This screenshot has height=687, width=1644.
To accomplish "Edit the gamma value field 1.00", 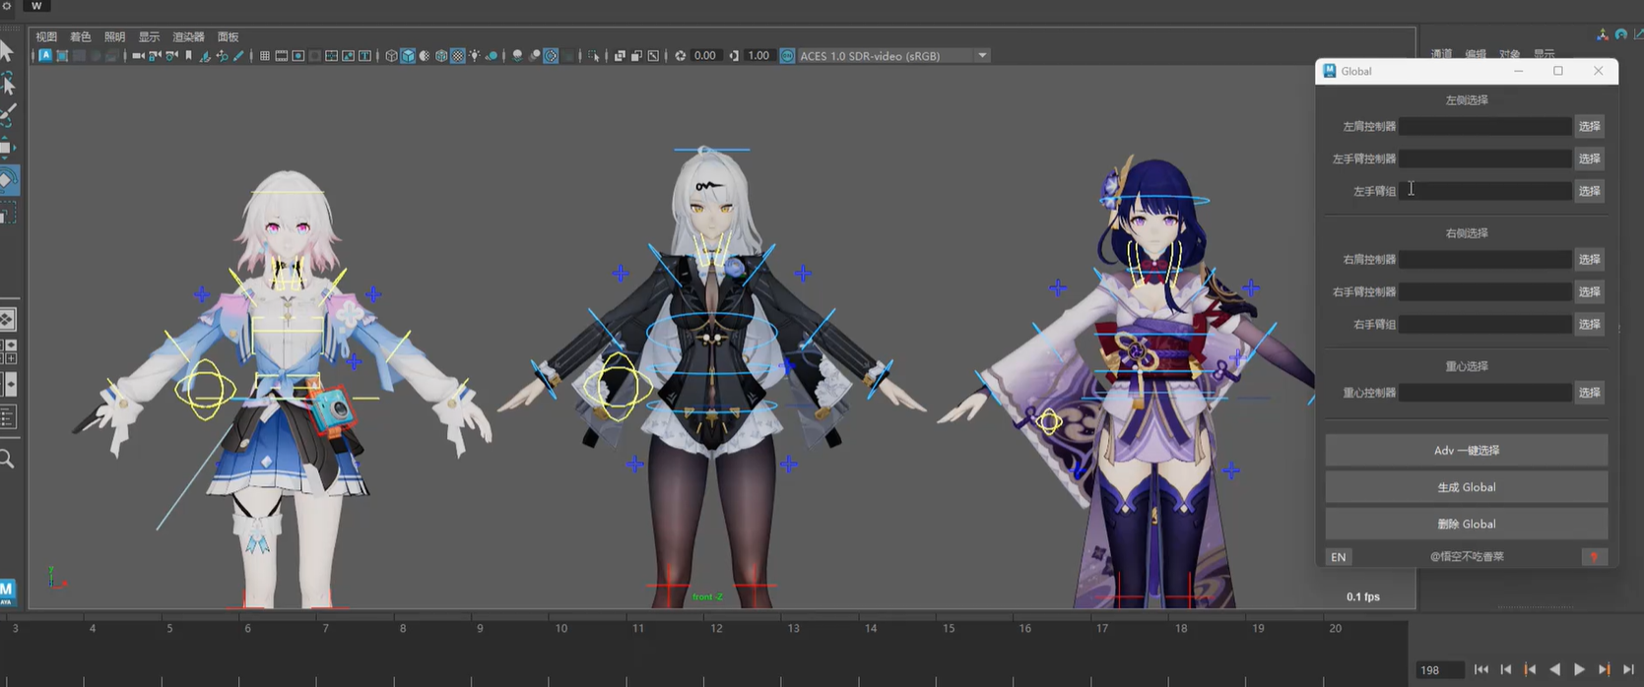I will [x=758, y=56].
